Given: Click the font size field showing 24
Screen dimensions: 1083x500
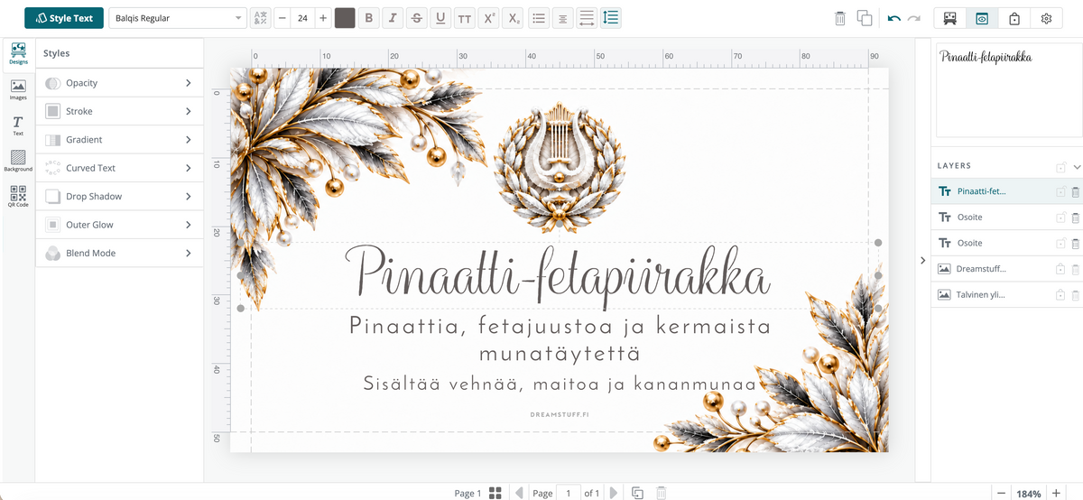Looking at the screenshot, I should coord(302,18).
